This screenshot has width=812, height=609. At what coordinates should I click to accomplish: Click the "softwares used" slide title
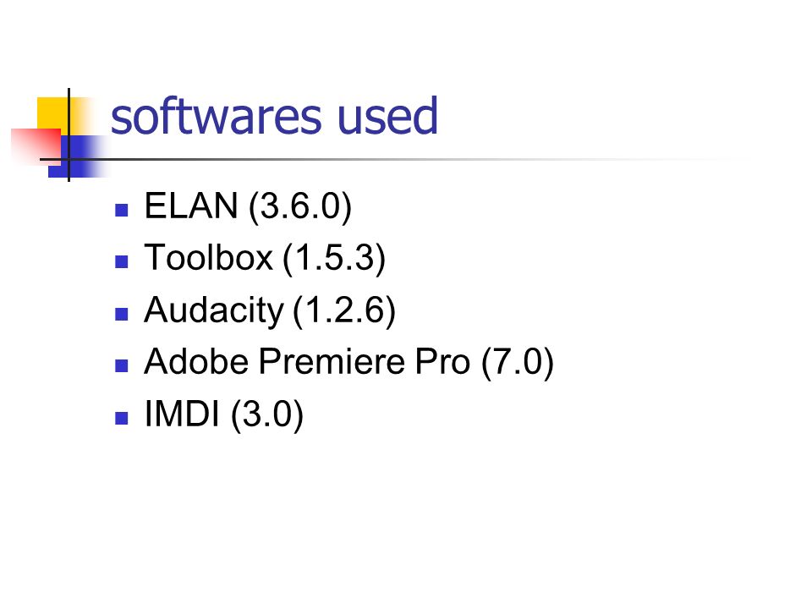point(274,116)
